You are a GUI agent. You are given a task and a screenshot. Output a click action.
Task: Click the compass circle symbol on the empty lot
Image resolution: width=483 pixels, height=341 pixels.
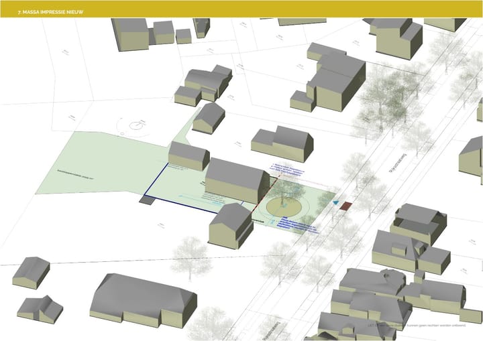click(138, 124)
